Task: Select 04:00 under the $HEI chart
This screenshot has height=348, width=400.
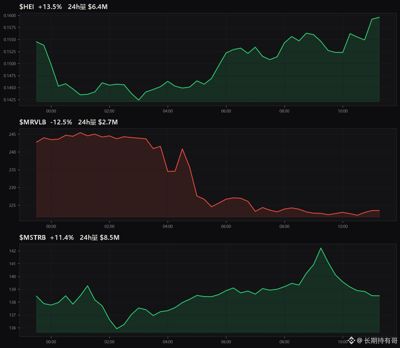Action: [168, 111]
